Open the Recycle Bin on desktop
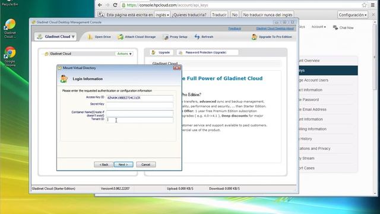Screen dimensions: 380x214 pos(9,3)
